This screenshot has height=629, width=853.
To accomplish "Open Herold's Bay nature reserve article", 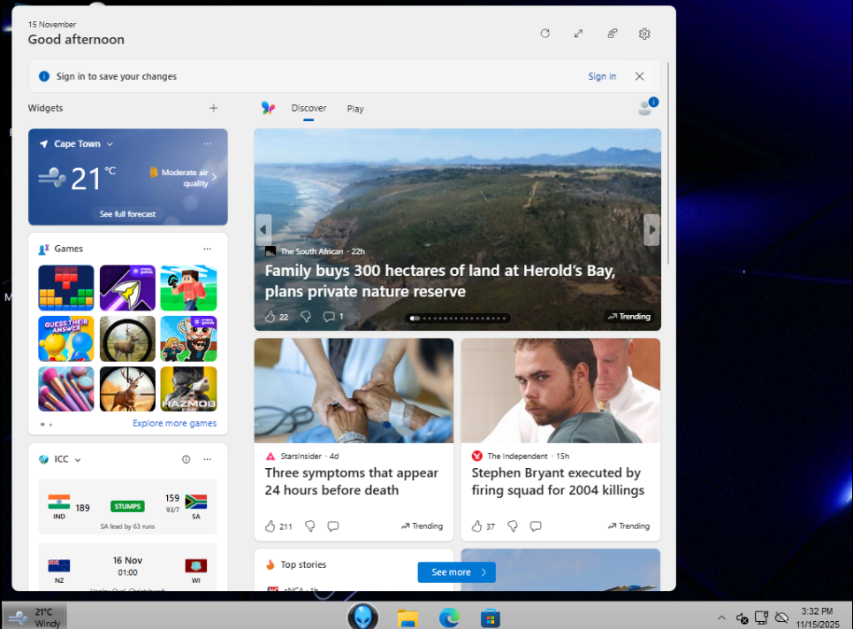I will (x=439, y=281).
